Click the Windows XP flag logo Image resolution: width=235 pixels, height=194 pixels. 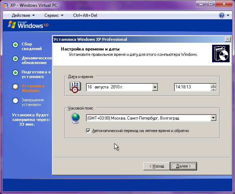coord(12,25)
